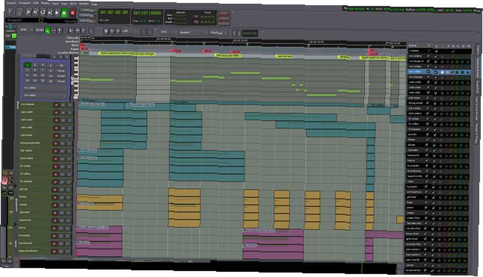Image resolution: width=483 pixels, height=277 pixels.
Task: Click the nudge forward arrow
Action: (x=239, y=33)
